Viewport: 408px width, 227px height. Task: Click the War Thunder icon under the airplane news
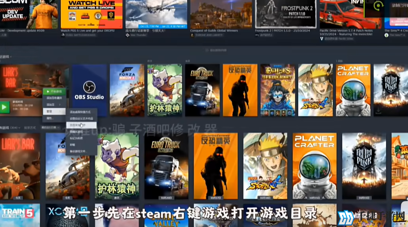pyautogui.click(x=128, y=35)
